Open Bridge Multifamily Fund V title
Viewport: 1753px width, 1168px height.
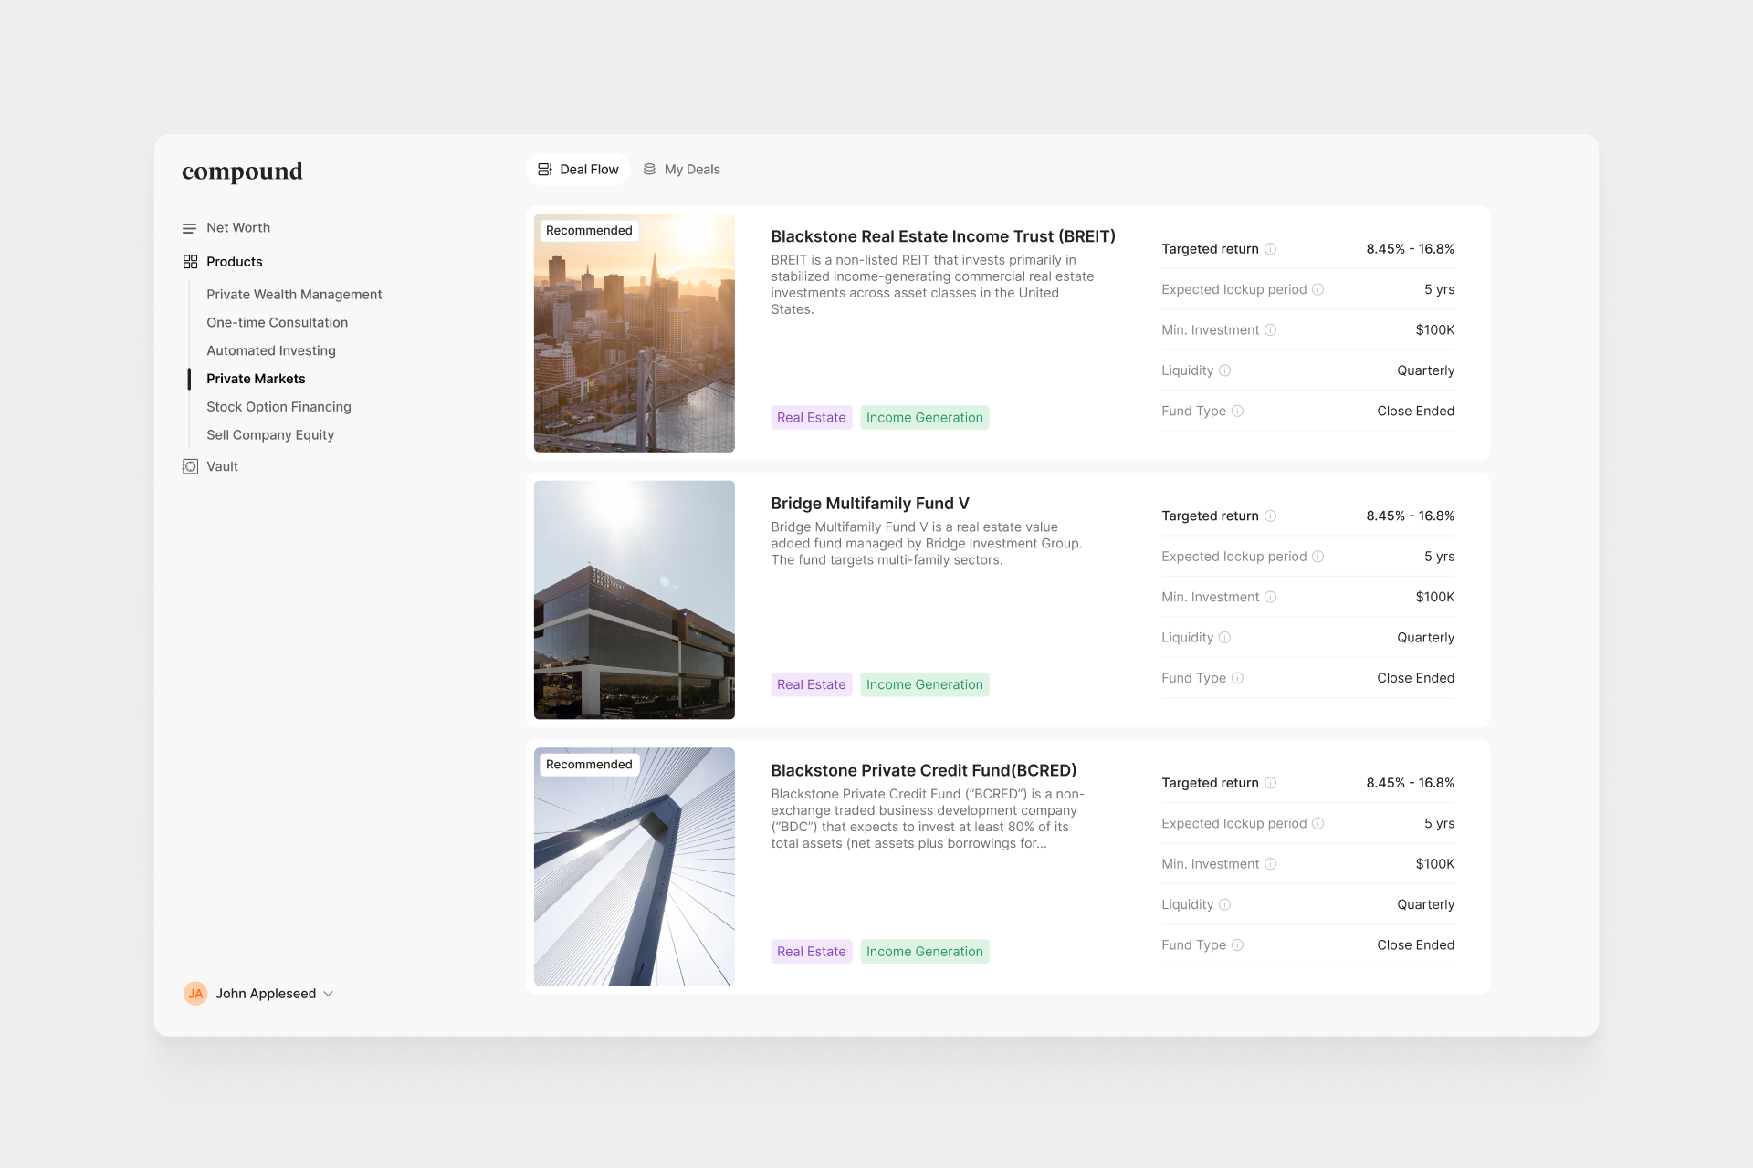(x=870, y=504)
